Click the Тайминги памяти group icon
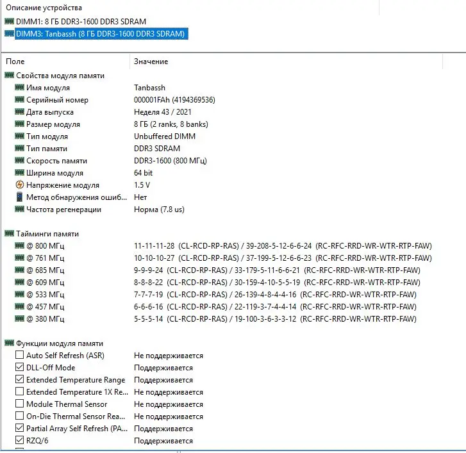 coord(9,233)
